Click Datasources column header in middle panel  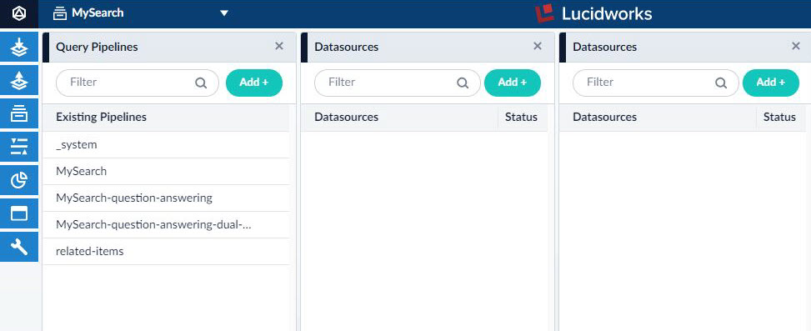[347, 117]
